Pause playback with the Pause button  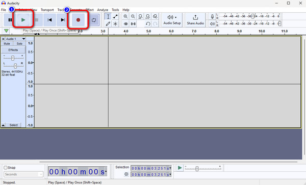[10, 20]
